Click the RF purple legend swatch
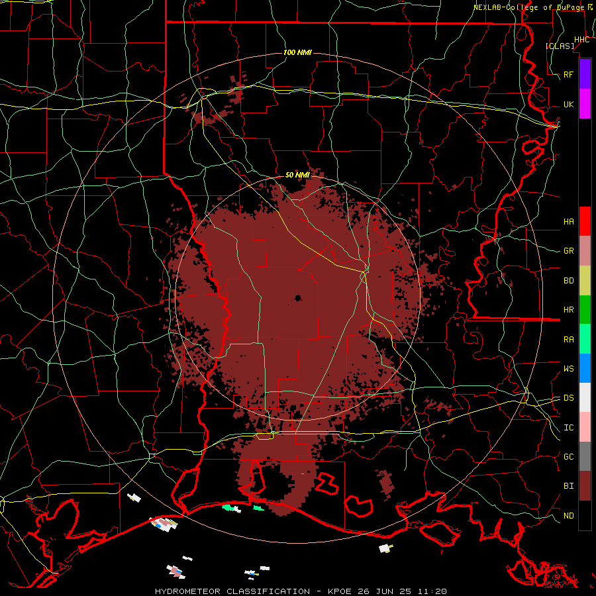The height and width of the screenshot is (596, 596). (x=585, y=74)
